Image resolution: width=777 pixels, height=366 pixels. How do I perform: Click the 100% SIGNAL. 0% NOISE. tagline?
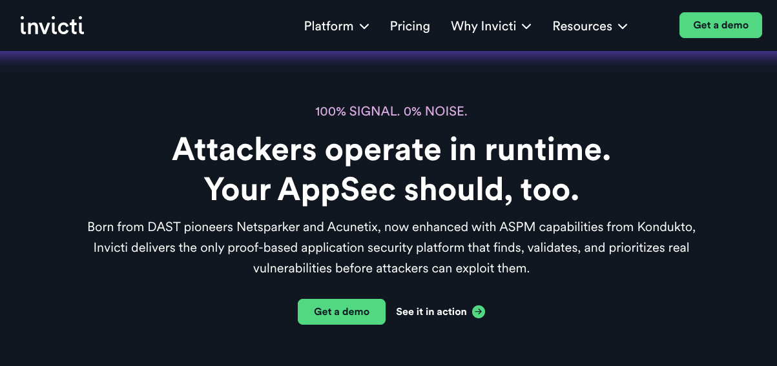point(391,112)
